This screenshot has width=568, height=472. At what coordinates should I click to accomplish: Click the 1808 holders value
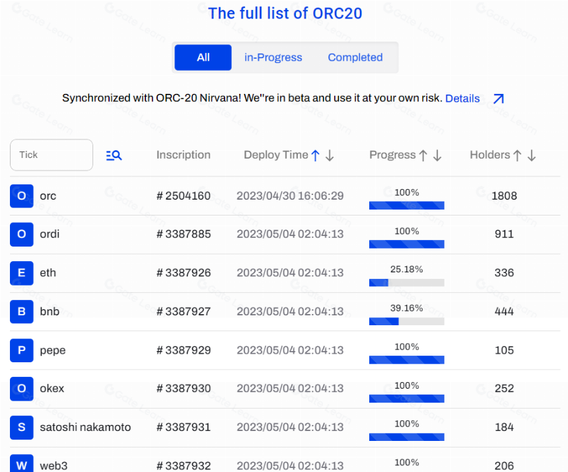[x=504, y=196]
